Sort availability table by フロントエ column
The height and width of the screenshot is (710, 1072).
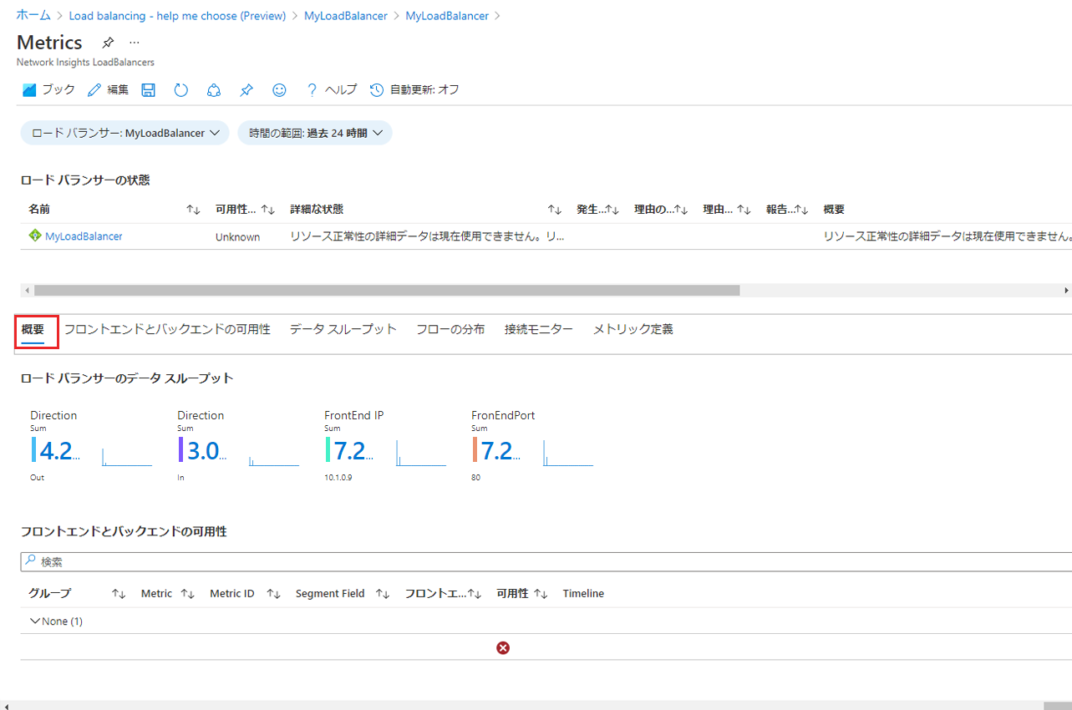point(475,594)
